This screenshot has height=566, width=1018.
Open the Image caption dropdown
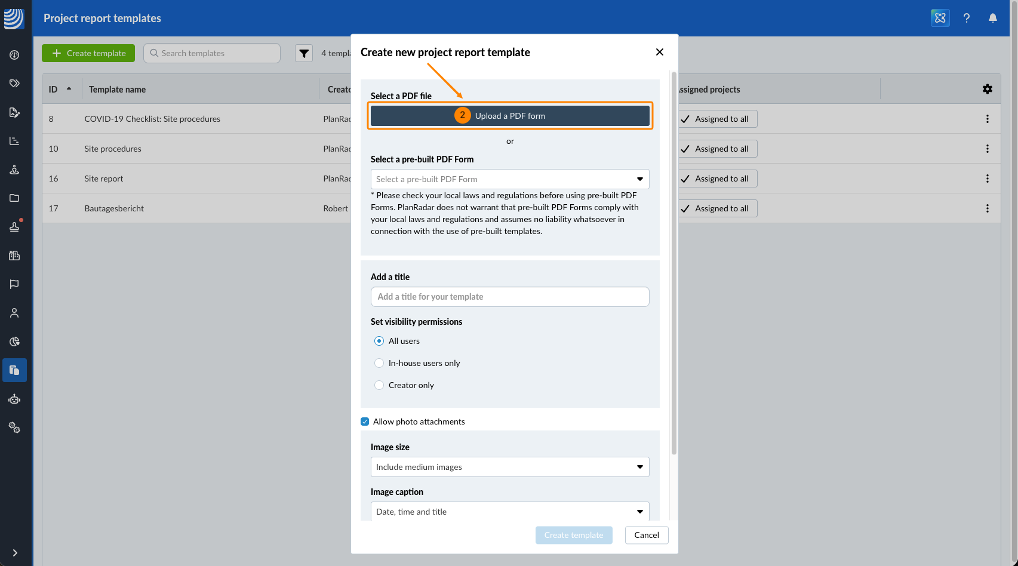coord(510,512)
